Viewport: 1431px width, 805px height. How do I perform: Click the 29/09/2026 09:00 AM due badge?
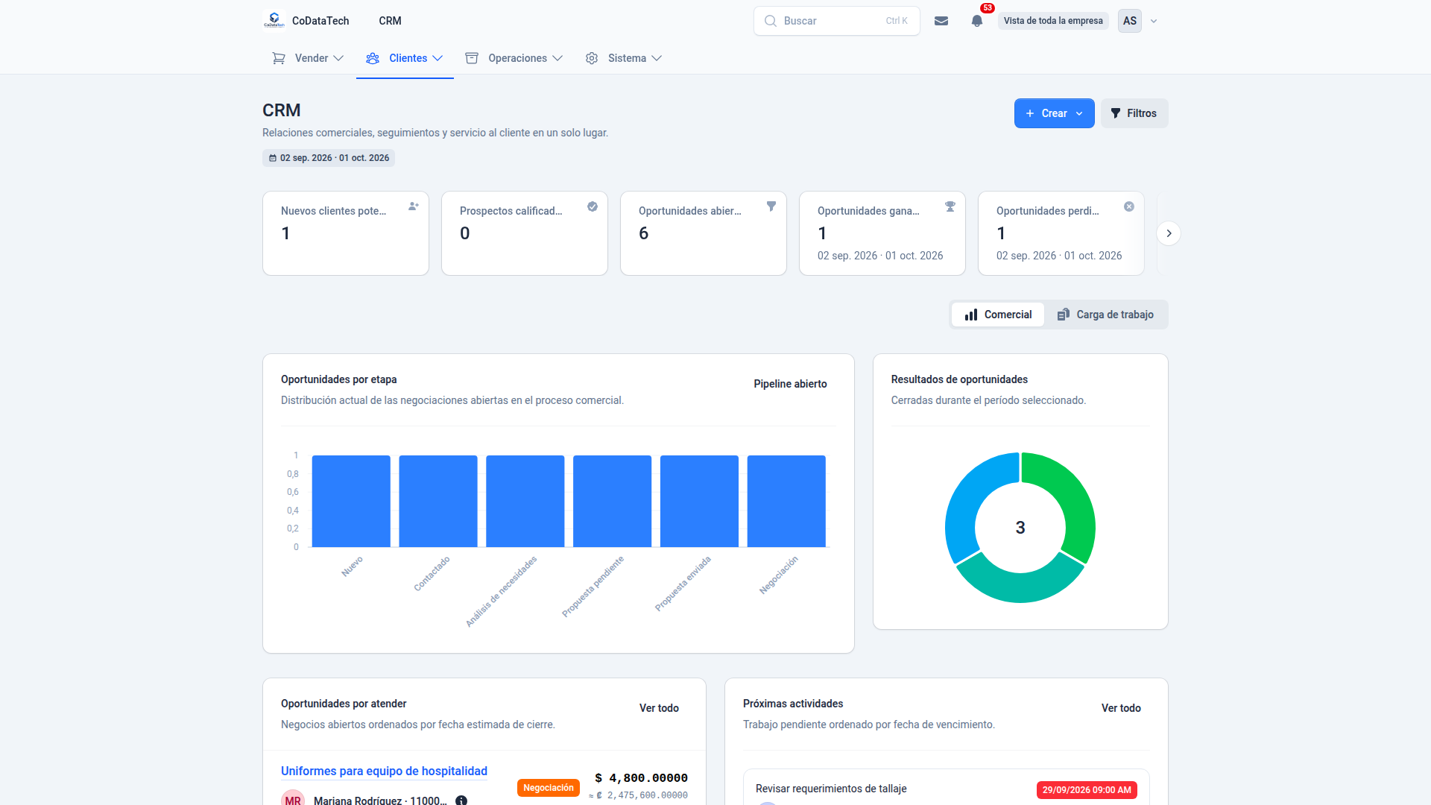(x=1087, y=790)
